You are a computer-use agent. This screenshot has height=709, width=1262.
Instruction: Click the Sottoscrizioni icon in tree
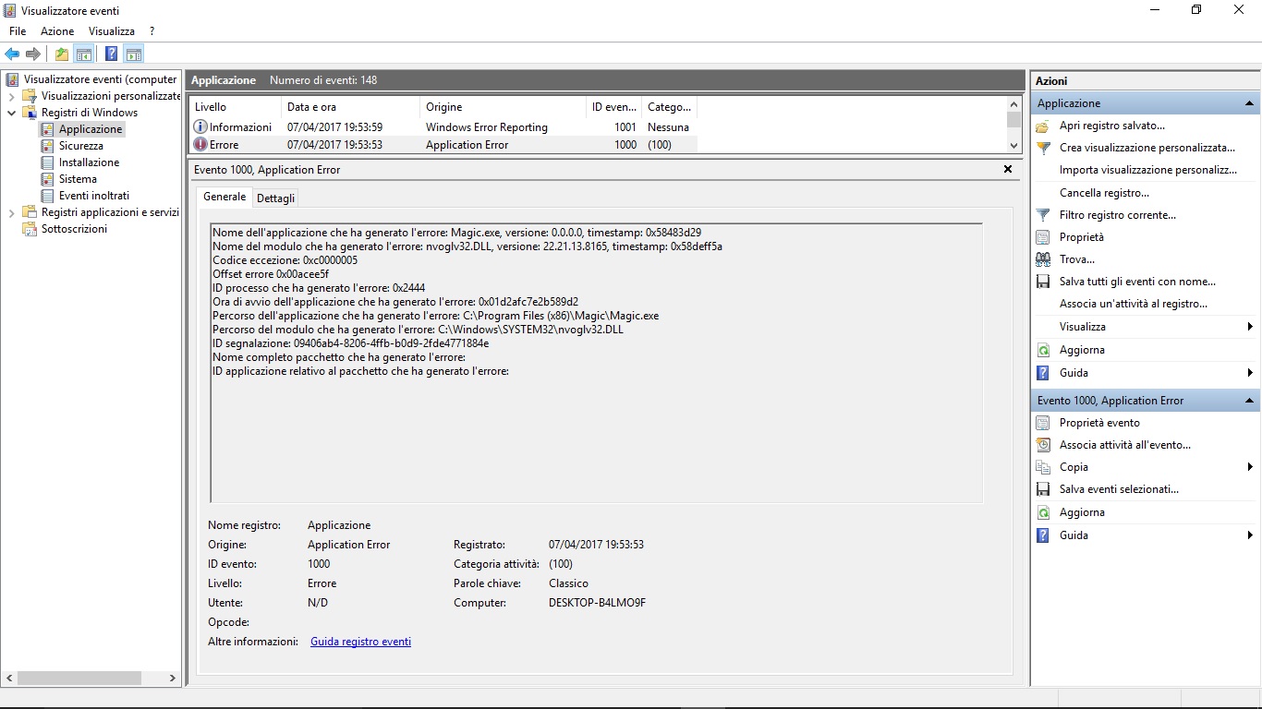(x=30, y=229)
